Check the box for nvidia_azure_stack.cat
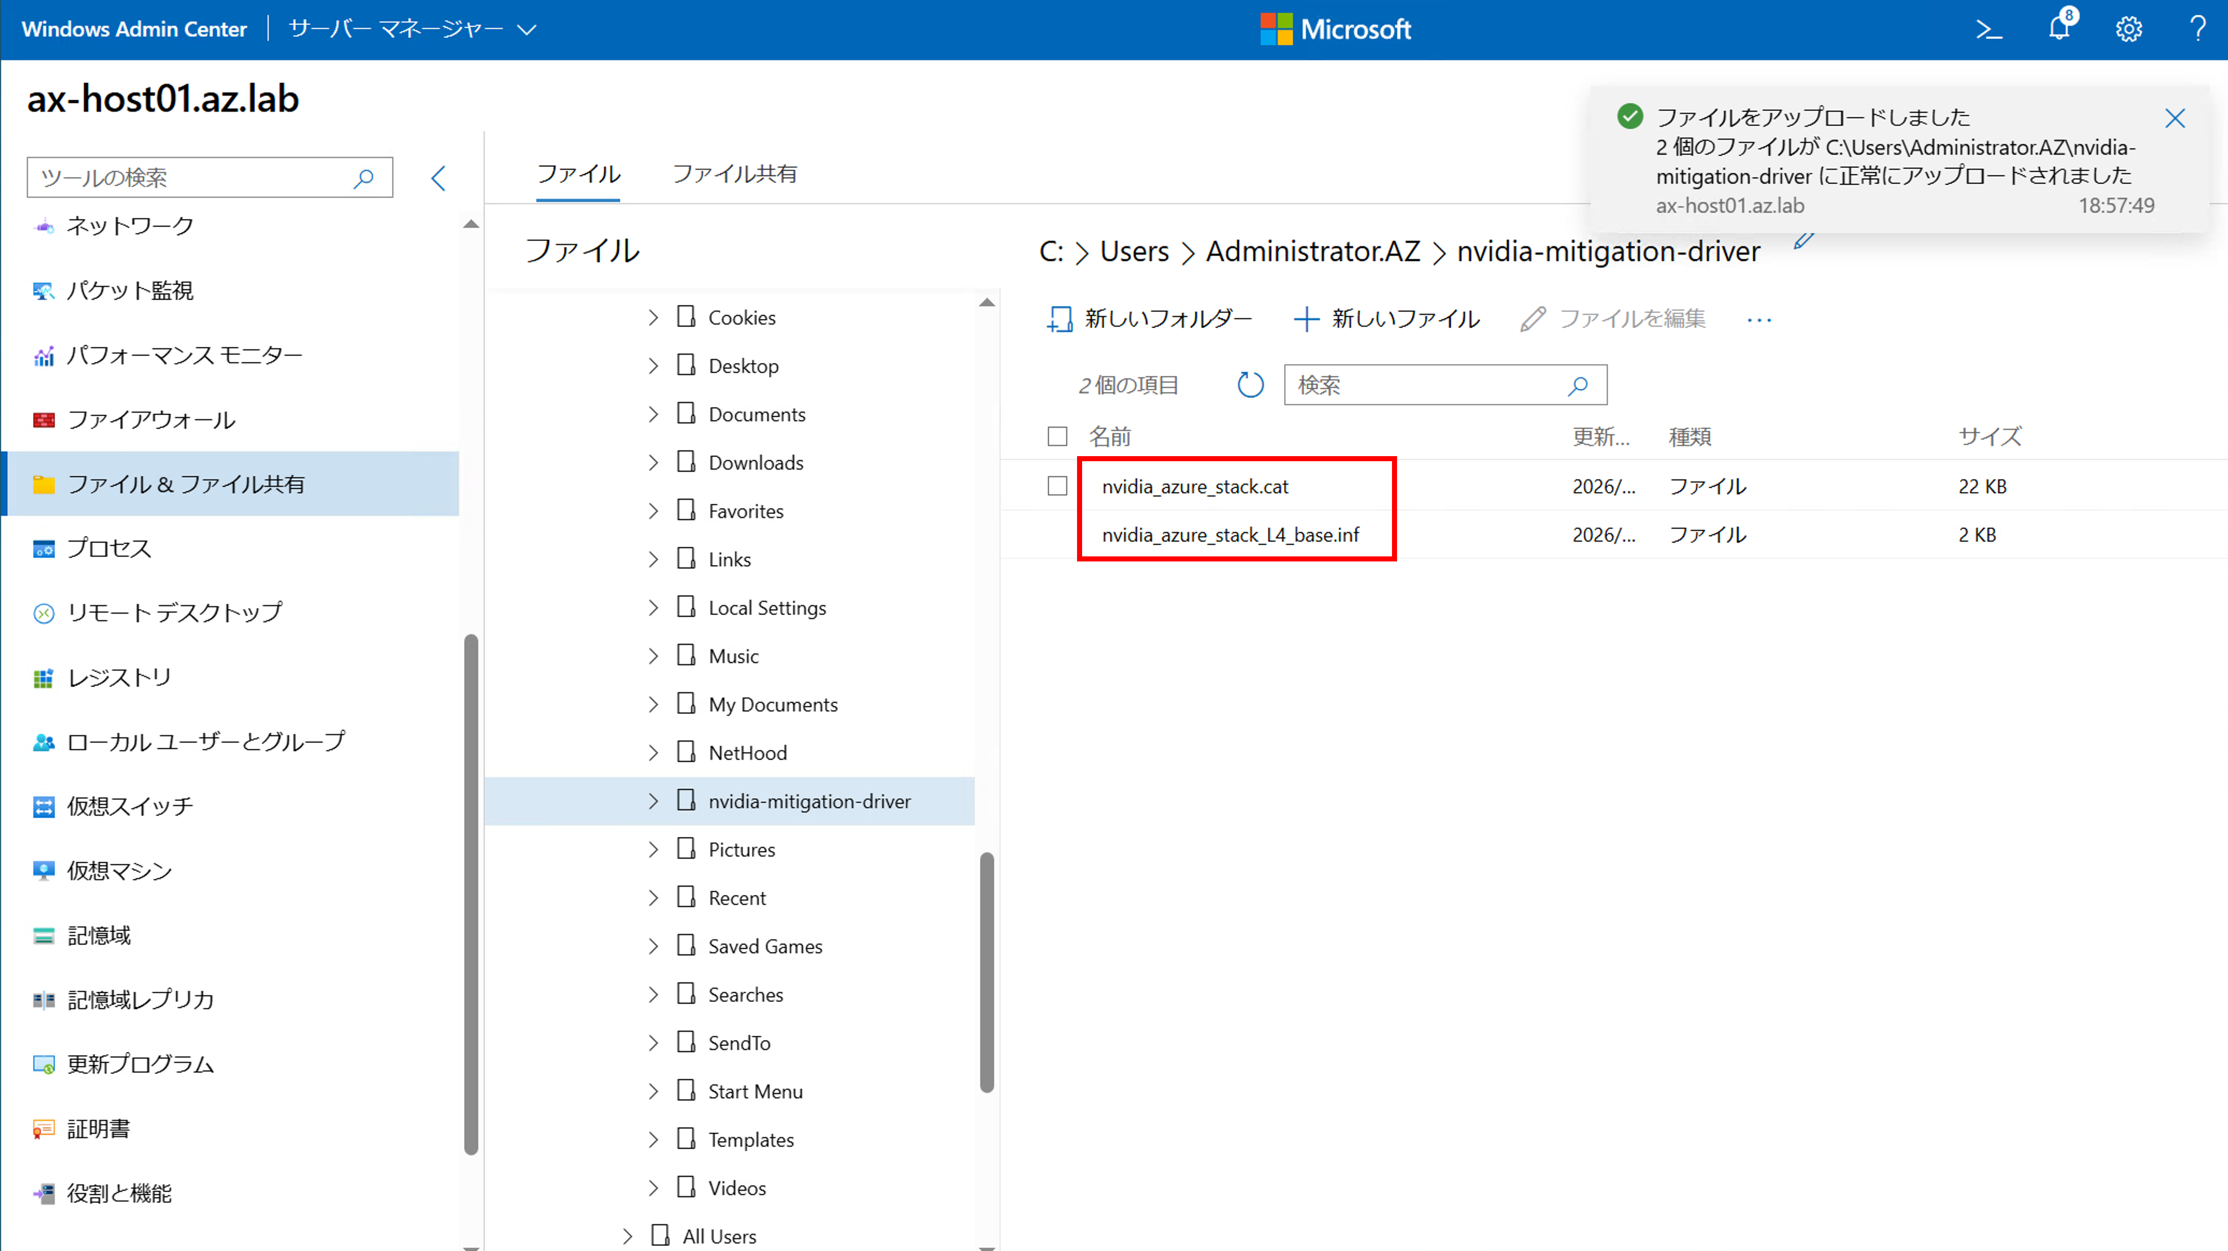This screenshot has width=2228, height=1251. click(1057, 486)
